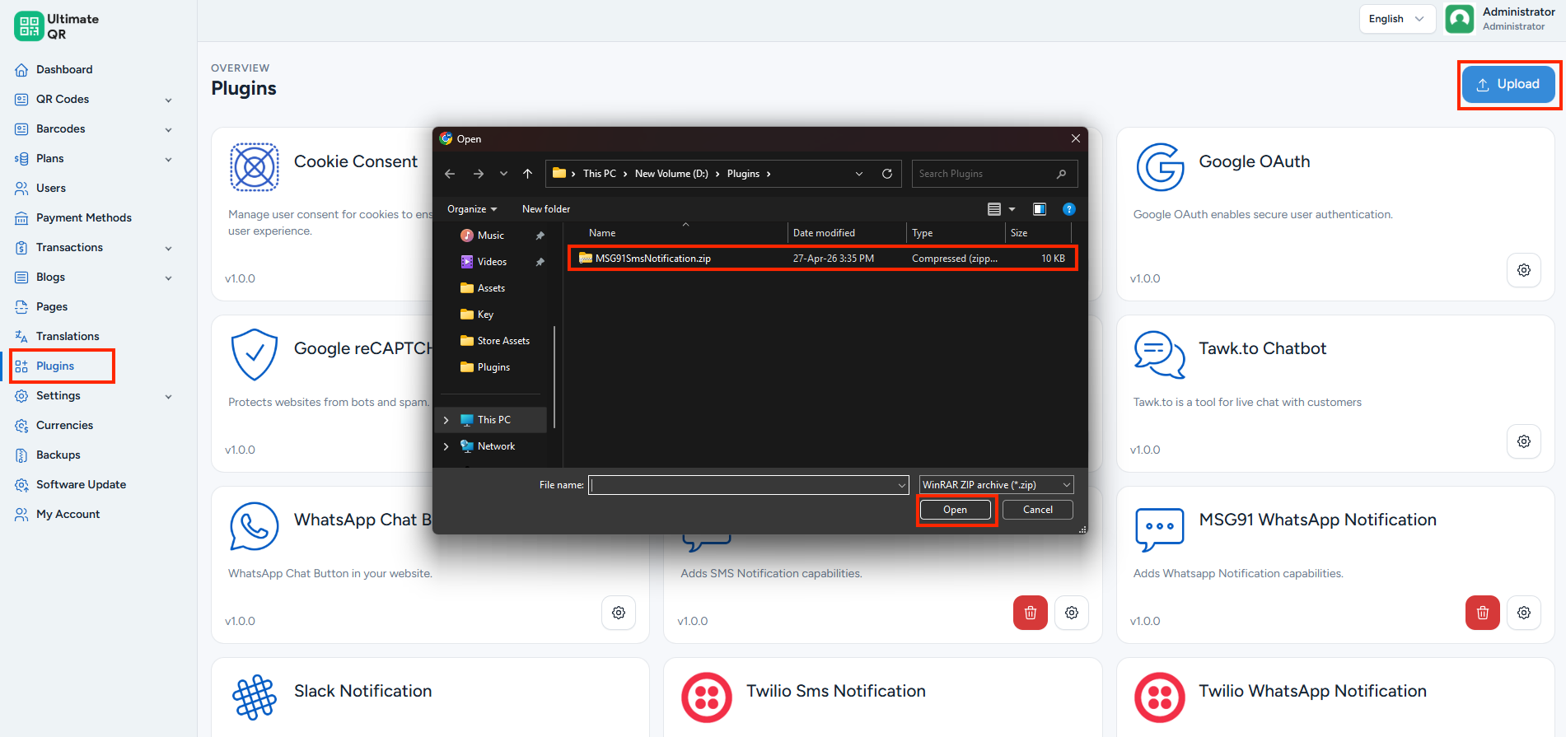Click the Twilio Sms Notification logo
This screenshot has width=1566, height=737.
[x=707, y=697]
